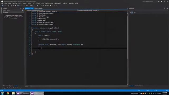Screen dimensions: 169x95
Task: Open File Explorer from the taskbar
Action: coord(13,93)
